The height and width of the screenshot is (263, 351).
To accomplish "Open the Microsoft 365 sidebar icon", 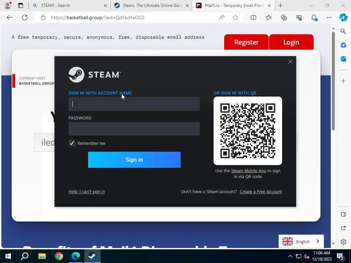I will point(343,45).
